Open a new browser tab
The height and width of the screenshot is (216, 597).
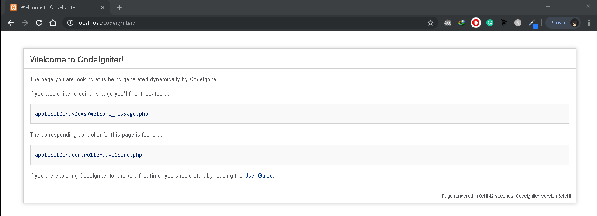click(x=119, y=7)
